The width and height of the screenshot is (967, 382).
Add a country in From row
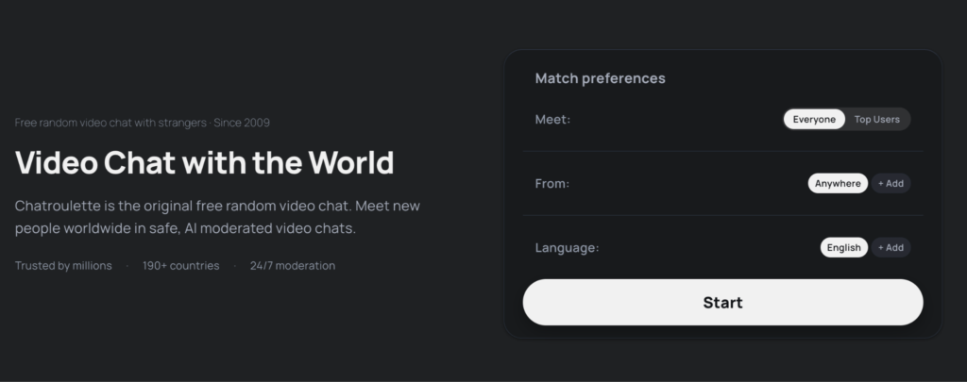[891, 184]
